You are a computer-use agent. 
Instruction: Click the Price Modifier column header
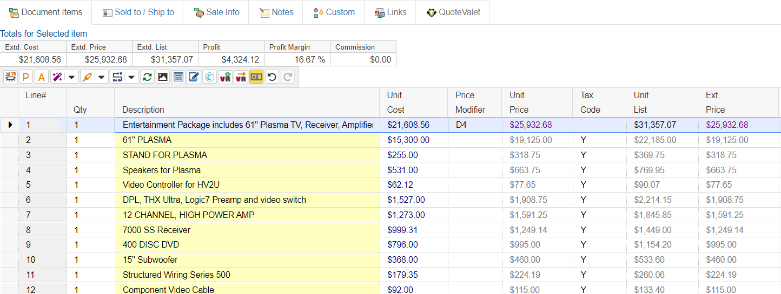[472, 102]
